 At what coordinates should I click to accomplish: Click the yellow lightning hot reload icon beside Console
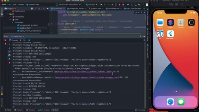(x=21, y=40)
